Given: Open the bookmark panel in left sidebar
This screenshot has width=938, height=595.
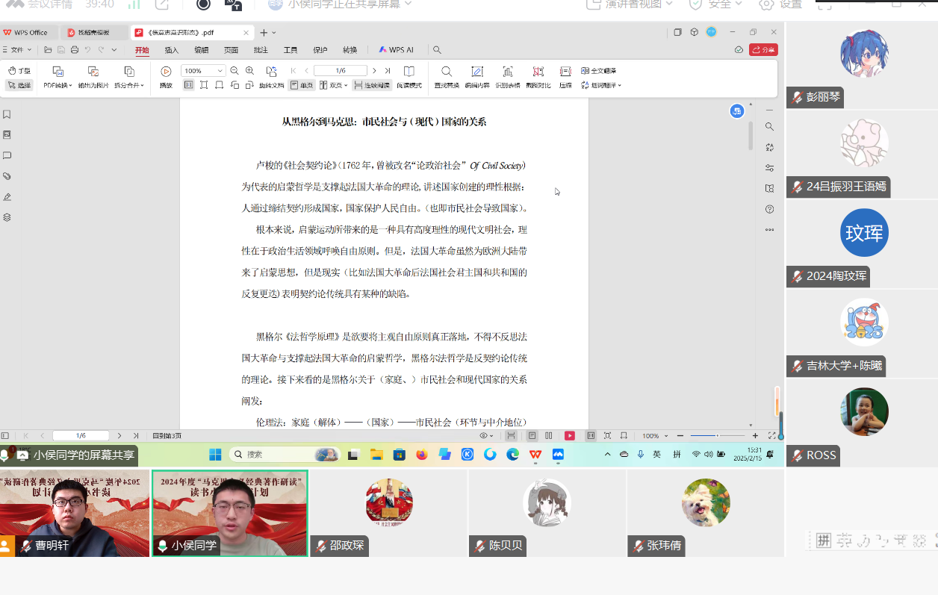Looking at the screenshot, I should click(x=7, y=114).
